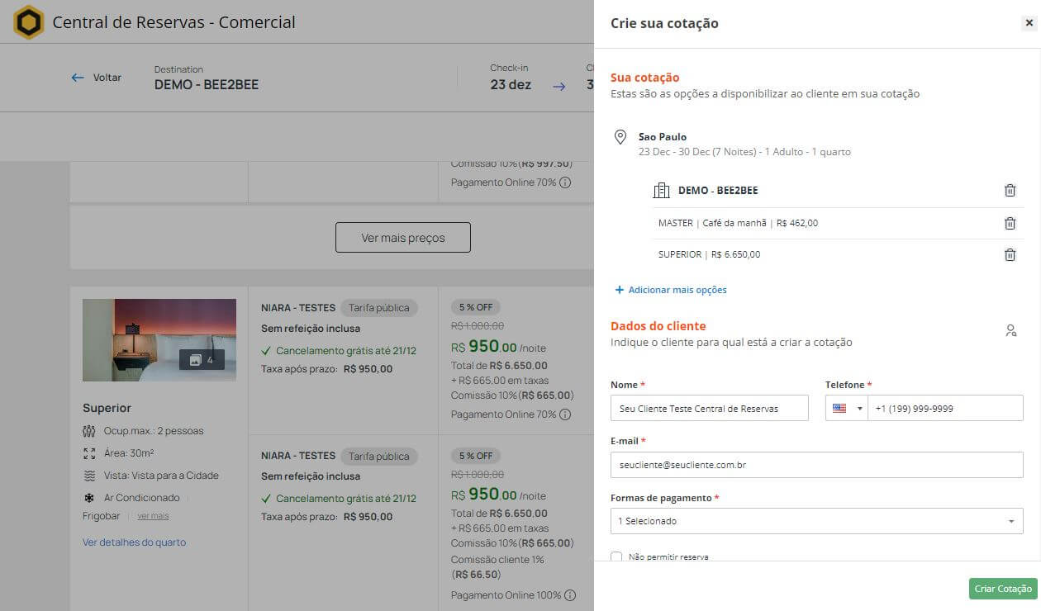
Task: Click the Voltar back arrow
Action: [x=78, y=78]
